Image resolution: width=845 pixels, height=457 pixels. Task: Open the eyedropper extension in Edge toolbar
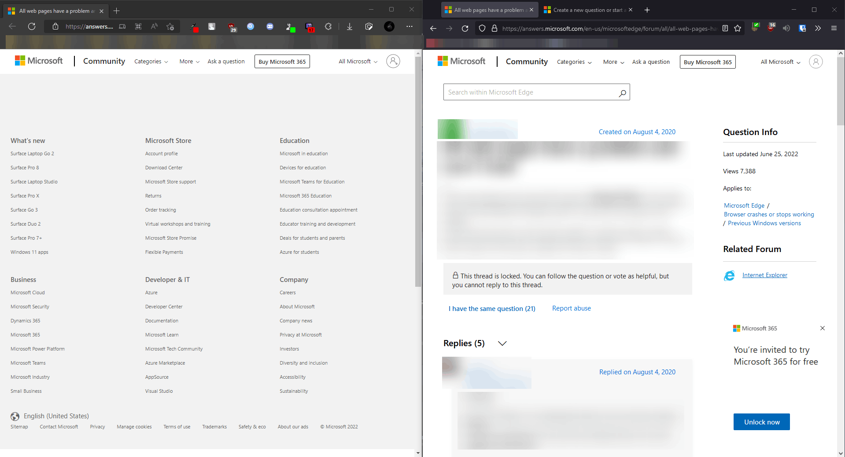point(195,27)
